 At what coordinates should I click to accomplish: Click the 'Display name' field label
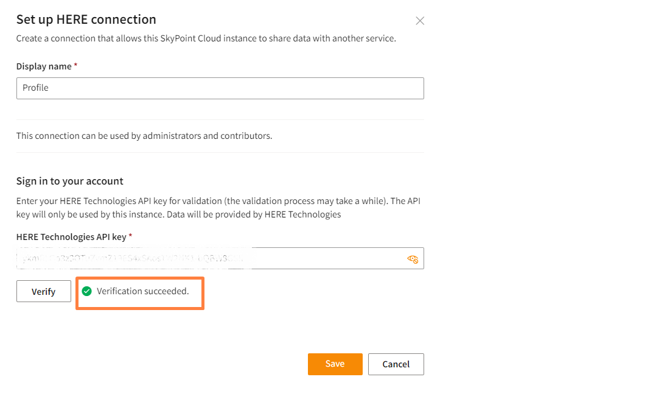pos(44,66)
